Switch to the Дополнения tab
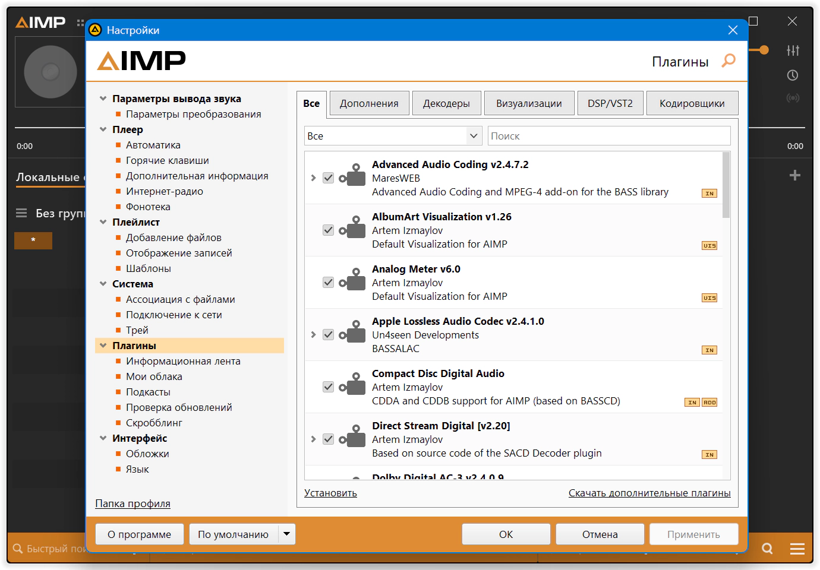This screenshot has width=820, height=570. [x=369, y=103]
